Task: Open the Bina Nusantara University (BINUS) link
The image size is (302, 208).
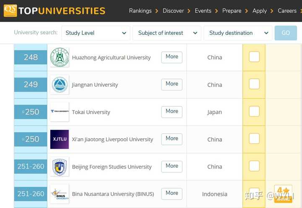Action: click(113, 194)
